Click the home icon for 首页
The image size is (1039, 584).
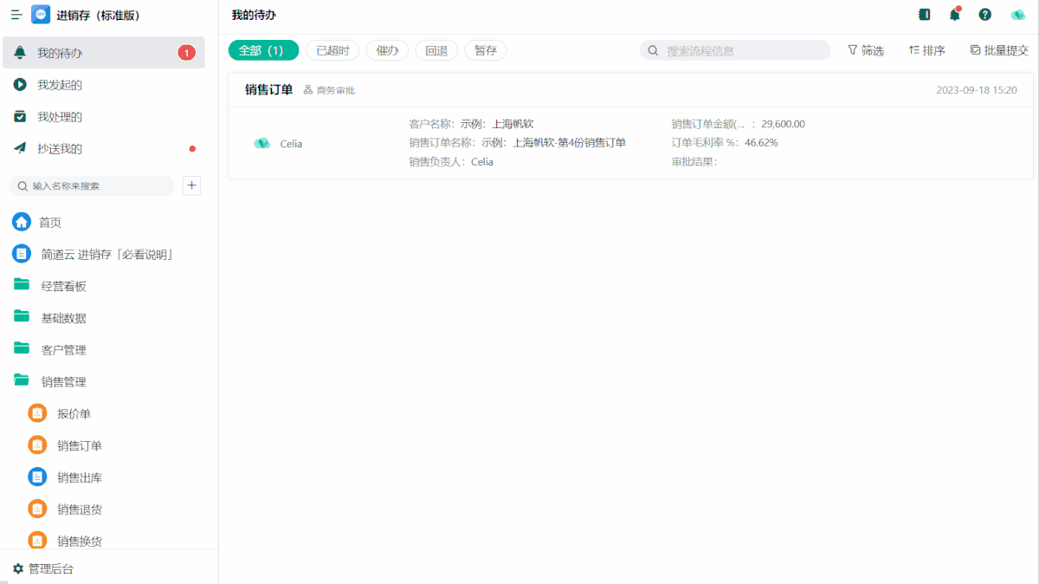point(22,222)
